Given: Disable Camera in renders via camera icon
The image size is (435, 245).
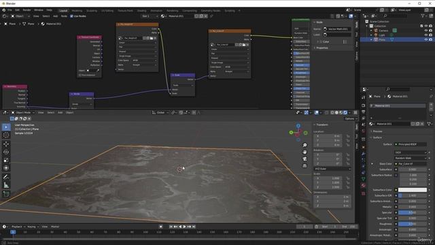Looking at the screenshot, I should 430,31.
